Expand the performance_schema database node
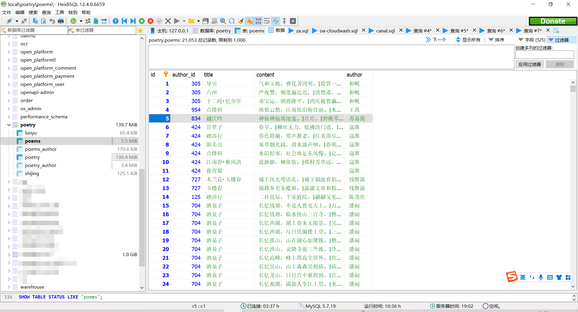The image size is (578, 312). pos(9,117)
